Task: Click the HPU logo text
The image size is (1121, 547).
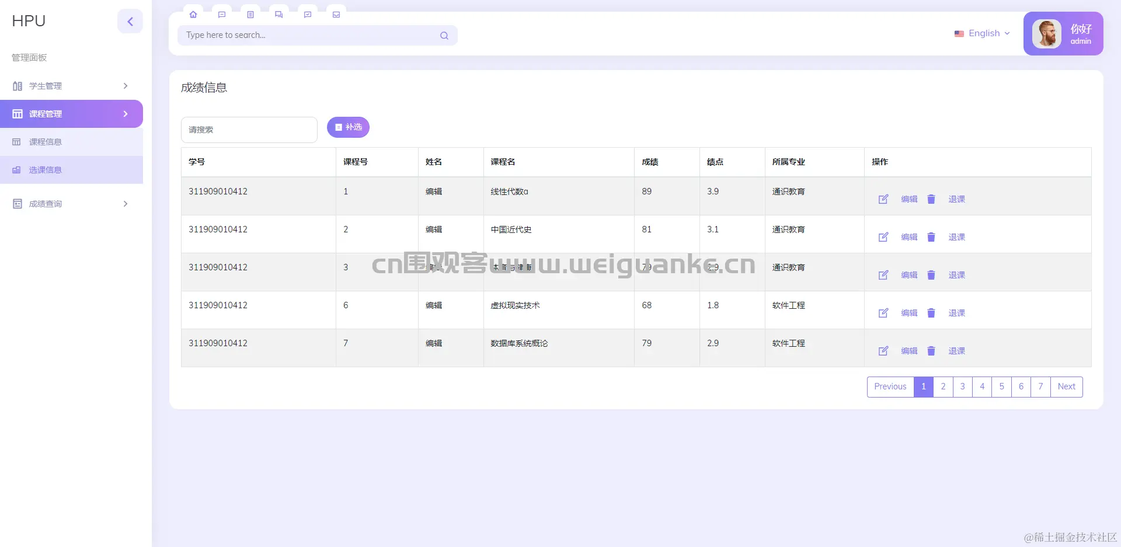Action: pyautogui.click(x=29, y=21)
